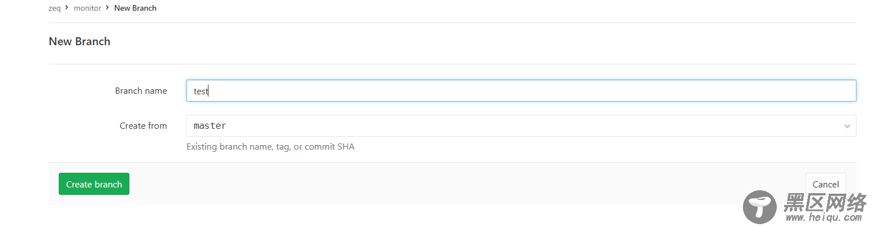Screen dimensions: 874x227
Task: Click the Create from label
Action: tap(143, 126)
